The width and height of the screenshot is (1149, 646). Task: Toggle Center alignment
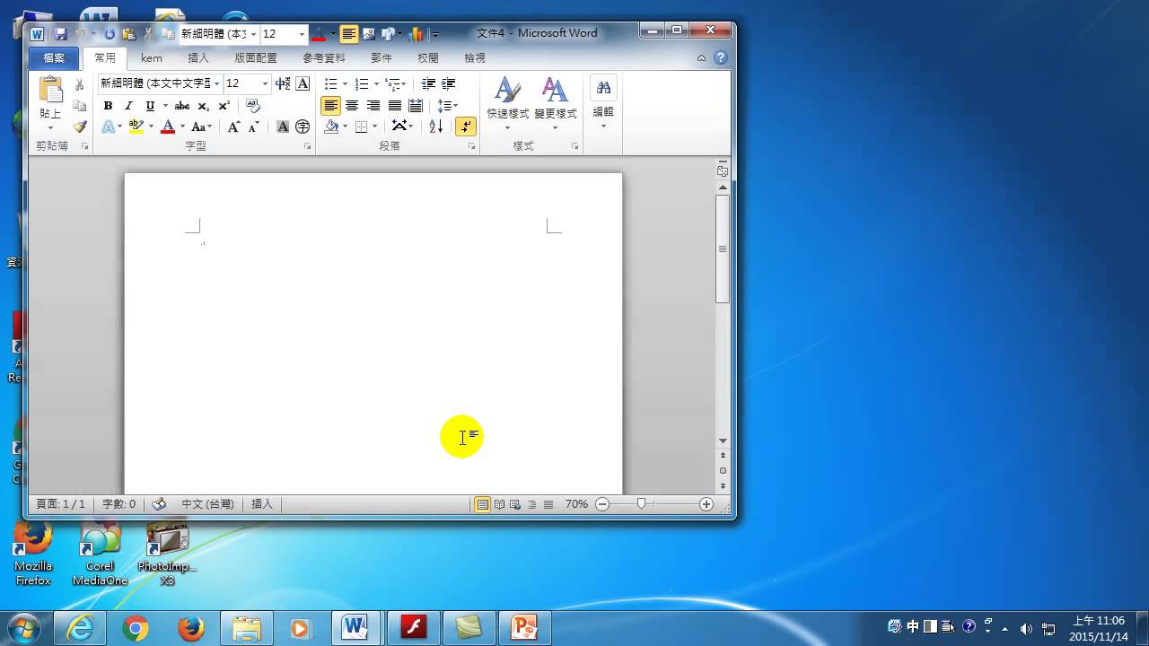click(352, 106)
